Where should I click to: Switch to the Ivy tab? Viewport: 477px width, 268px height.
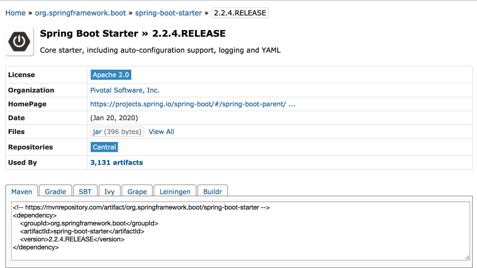coord(109,191)
